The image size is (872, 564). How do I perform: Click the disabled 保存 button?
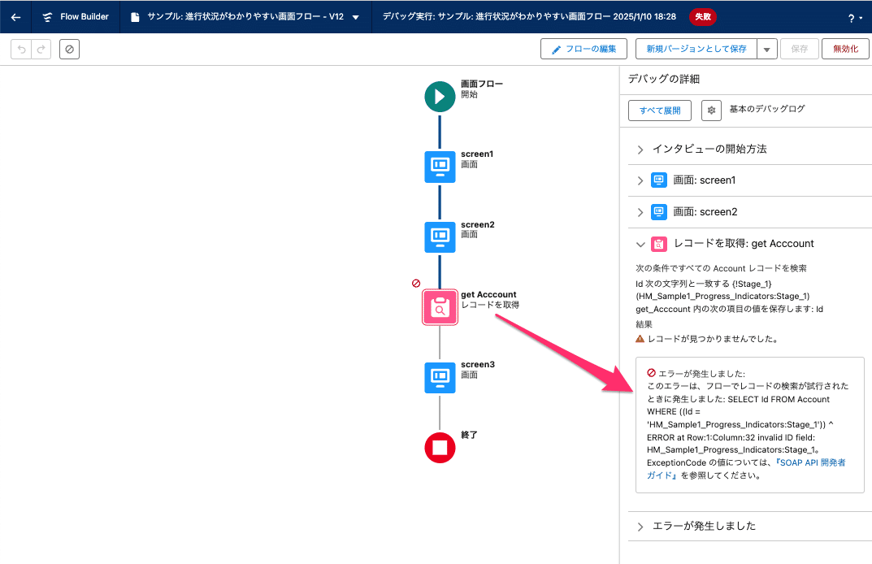pyautogui.click(x=800, y=49)
